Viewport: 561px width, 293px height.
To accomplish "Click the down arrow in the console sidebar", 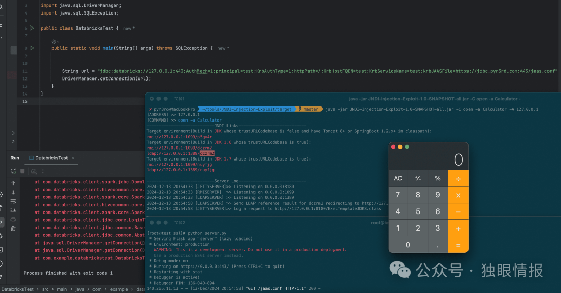I will (13, 192).
